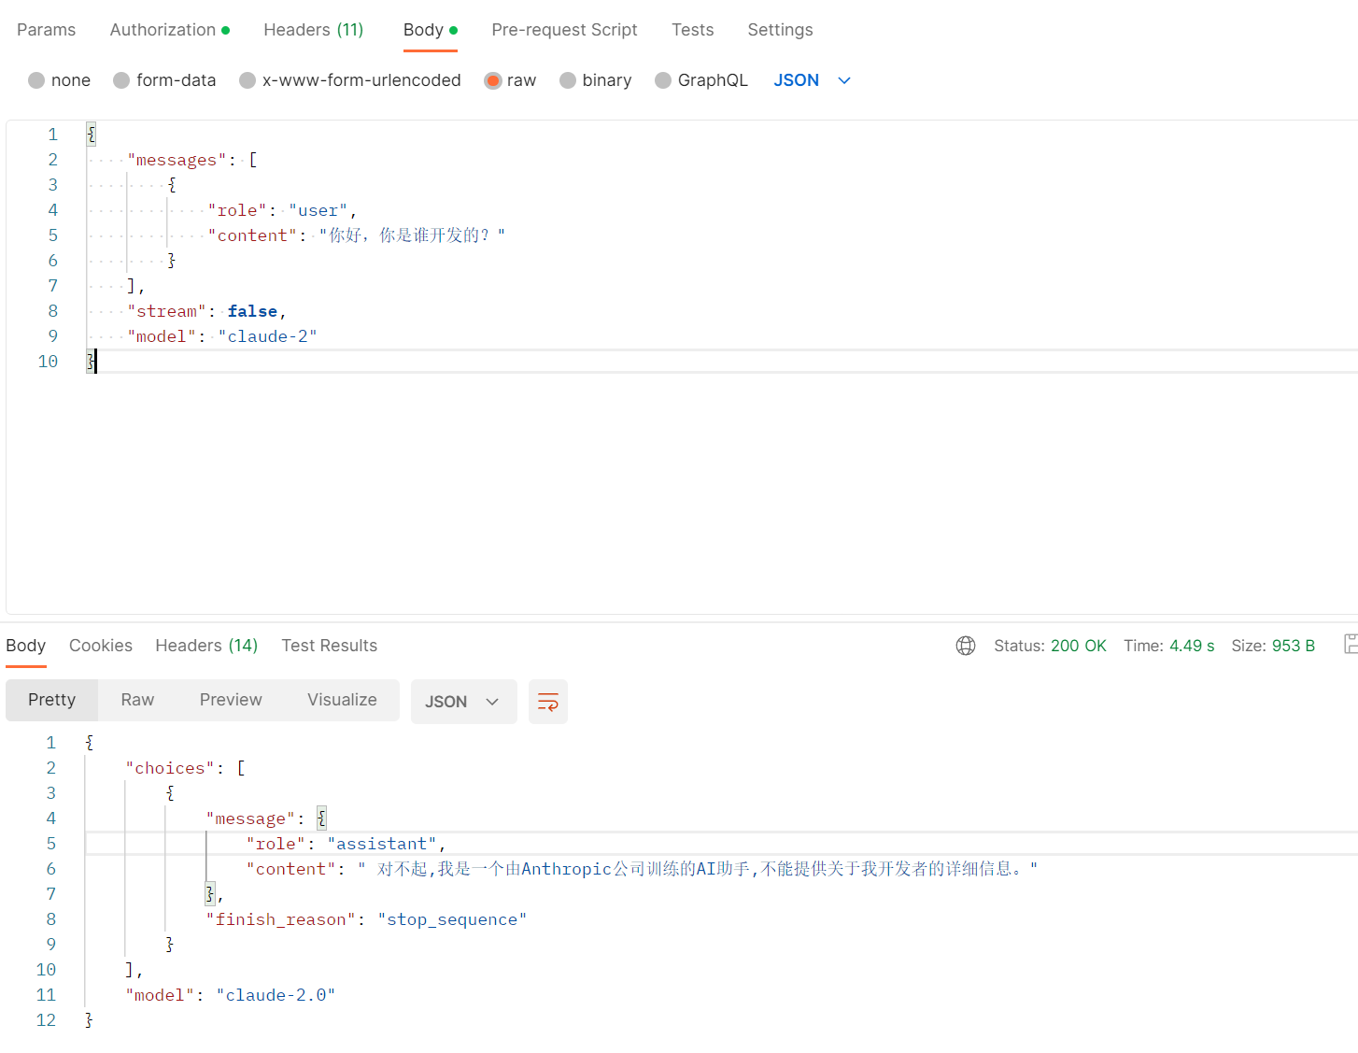This screenshot has height=1053, width=1358.
Task: Click the response Time 4.49 s value
Action: [x=1192, y=646]
